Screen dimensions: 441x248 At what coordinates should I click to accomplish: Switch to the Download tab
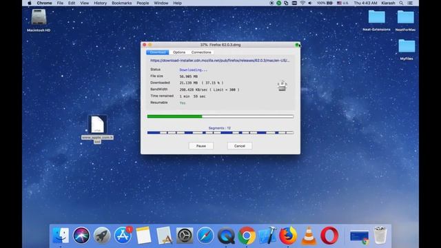(158, 52)
